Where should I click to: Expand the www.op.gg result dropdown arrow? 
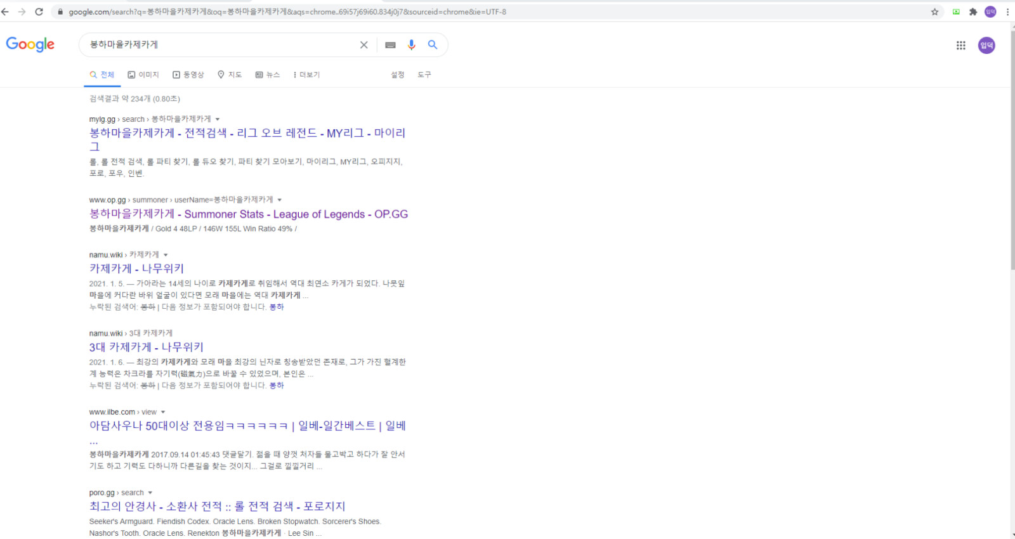(279, 200)
